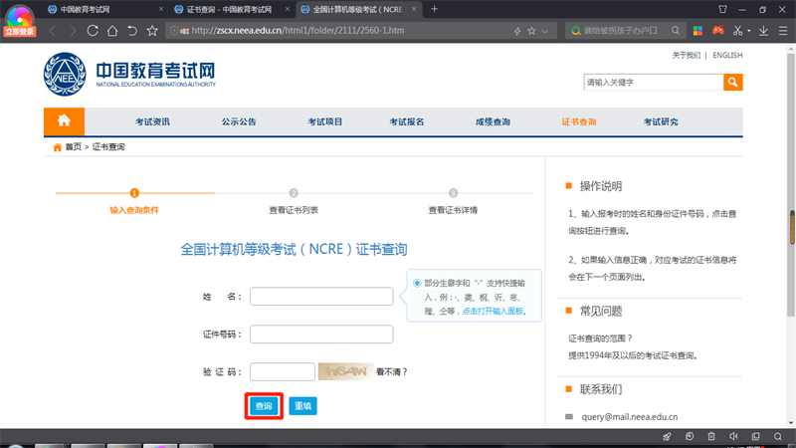Viewport: 796px width, 448px height.
Task: Open the 考试项目 menu item
Action: click(x=325, y=121)
